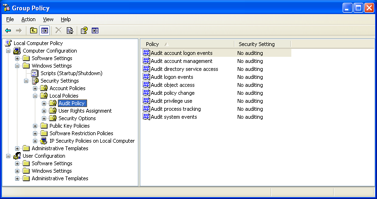Open the Action menu

coord(28,19)
